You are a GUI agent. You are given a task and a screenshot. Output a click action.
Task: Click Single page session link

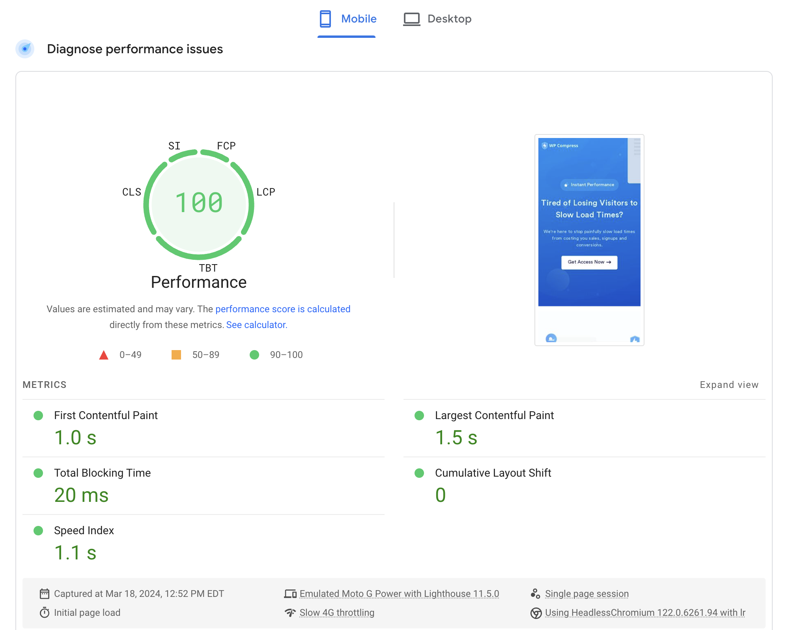pyautogui.click(x=587, y=594)
